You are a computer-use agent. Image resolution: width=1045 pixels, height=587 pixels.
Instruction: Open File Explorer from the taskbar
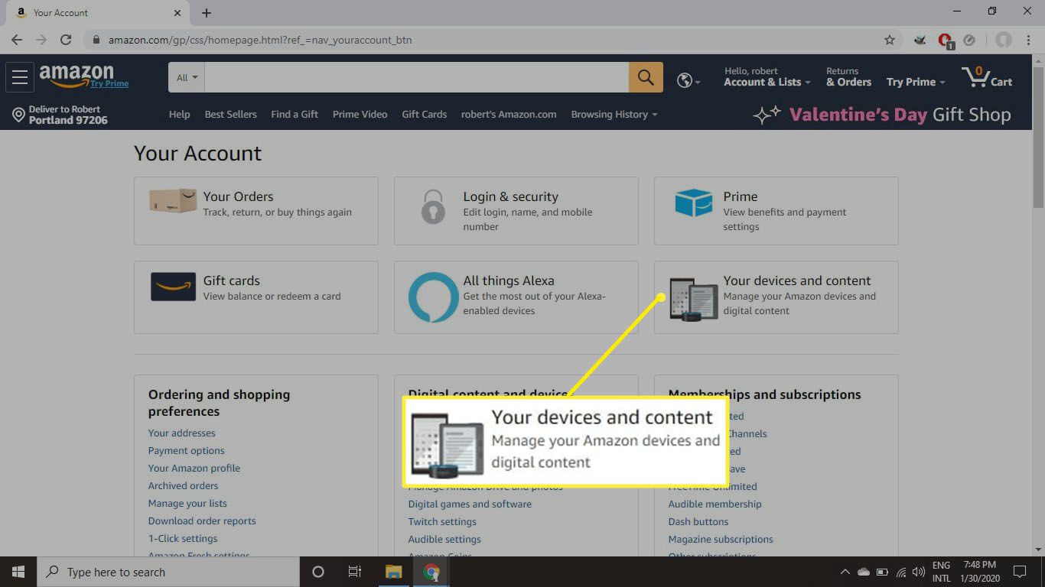[x=393, y=572]
